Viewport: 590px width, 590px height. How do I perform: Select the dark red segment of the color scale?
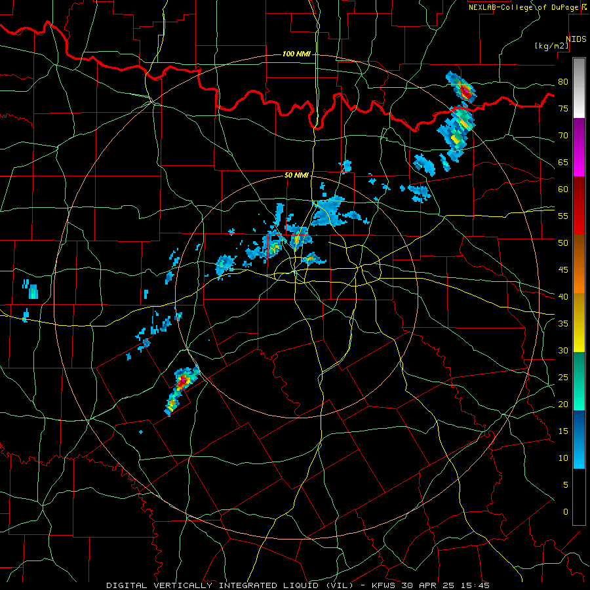point(579,206)
